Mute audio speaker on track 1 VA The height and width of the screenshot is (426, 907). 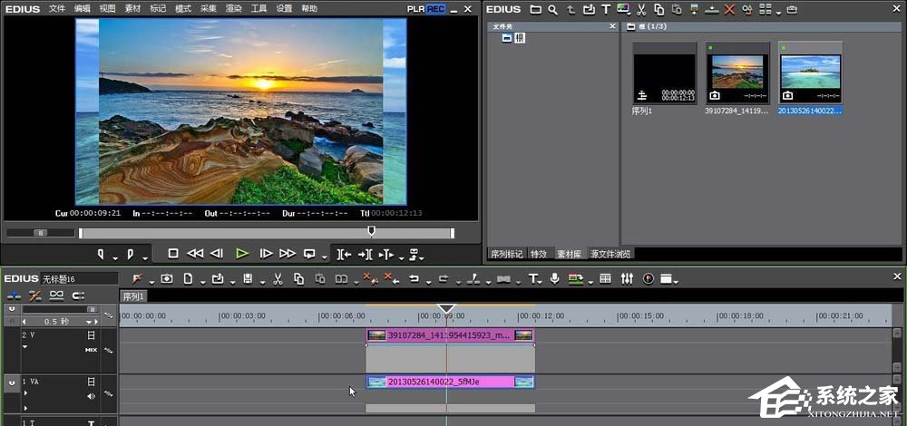pos(91,396)
